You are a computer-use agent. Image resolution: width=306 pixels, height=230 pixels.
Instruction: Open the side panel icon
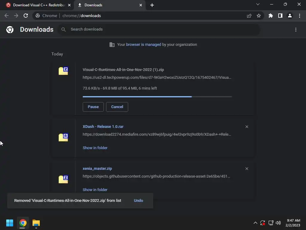tap(280, 16)
